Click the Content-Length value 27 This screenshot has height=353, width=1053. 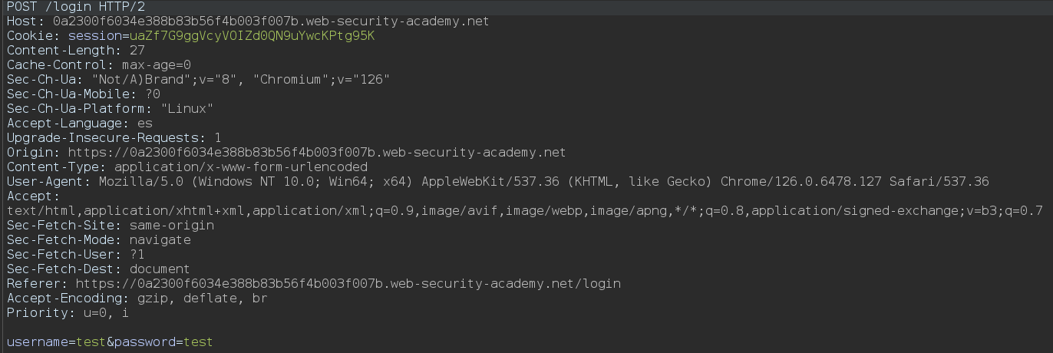pos(137,51)
